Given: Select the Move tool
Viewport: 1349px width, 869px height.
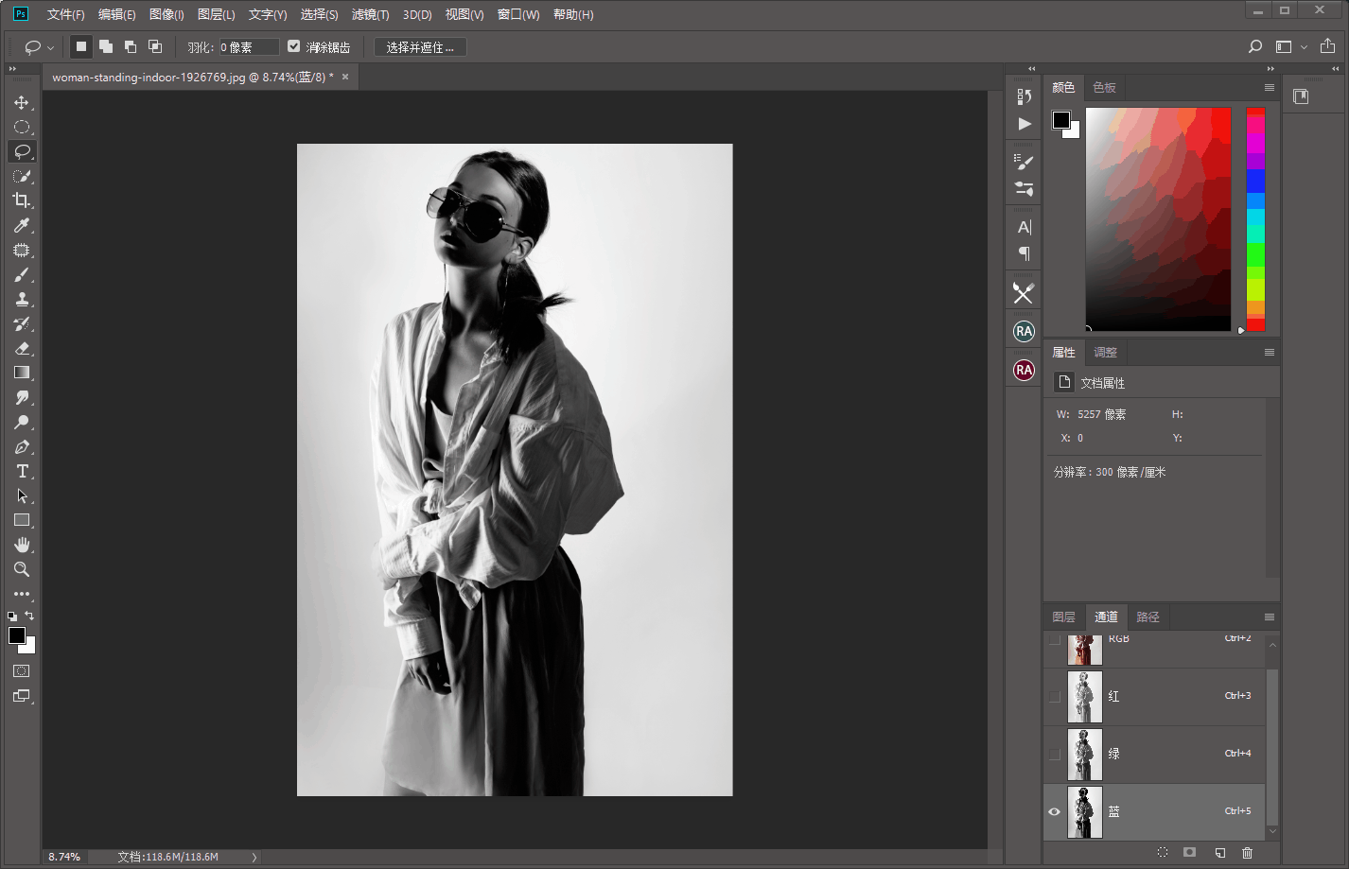Looking at the screenshot, I should point(22,102).
